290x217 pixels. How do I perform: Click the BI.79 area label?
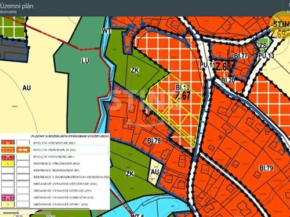(266, 168)
